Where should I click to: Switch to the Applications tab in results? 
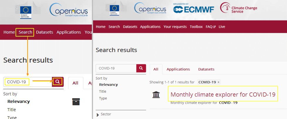[178, 69]
